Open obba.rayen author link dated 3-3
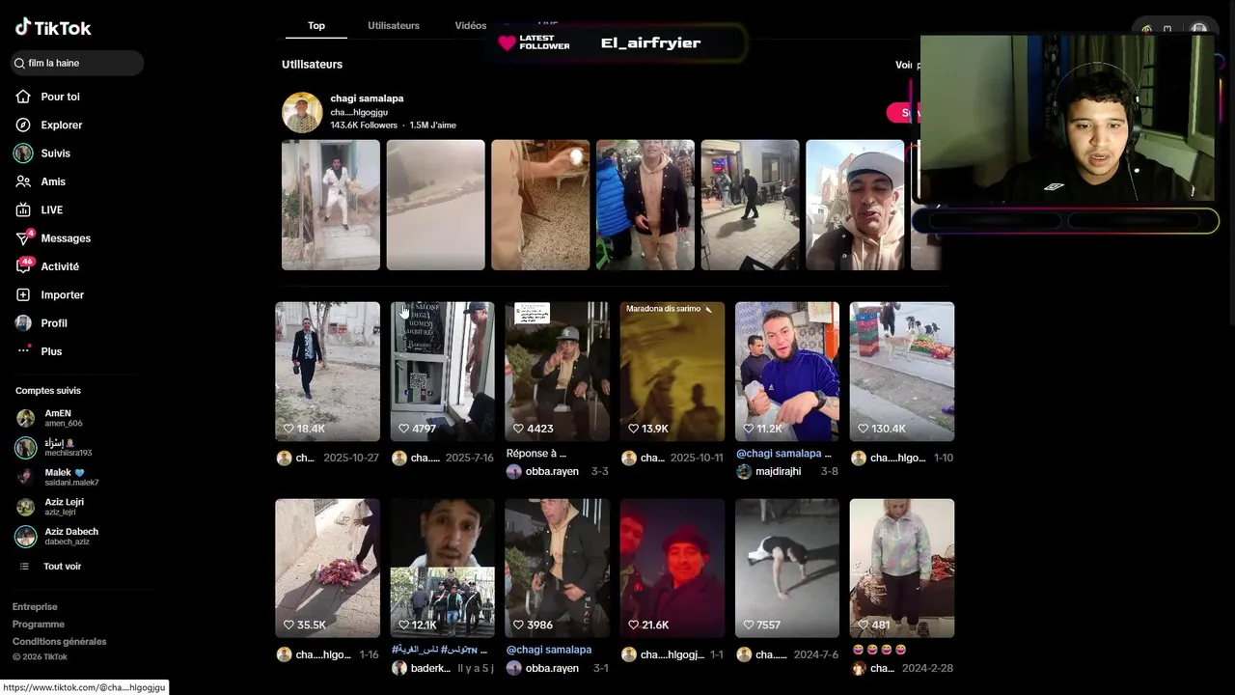This screenshot has width=1235, height=695. click(552, 472)
